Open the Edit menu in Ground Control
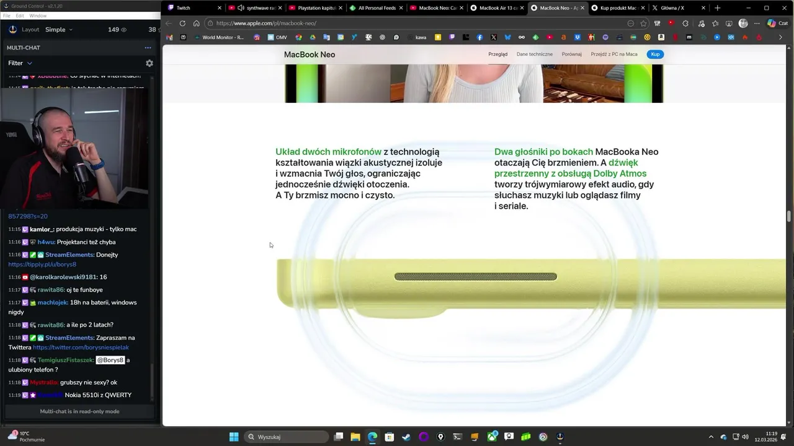 [20, 15]
